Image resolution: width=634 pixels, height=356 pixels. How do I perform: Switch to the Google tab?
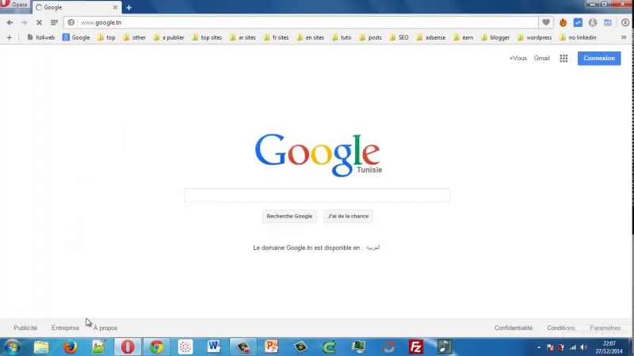[75, 7]
